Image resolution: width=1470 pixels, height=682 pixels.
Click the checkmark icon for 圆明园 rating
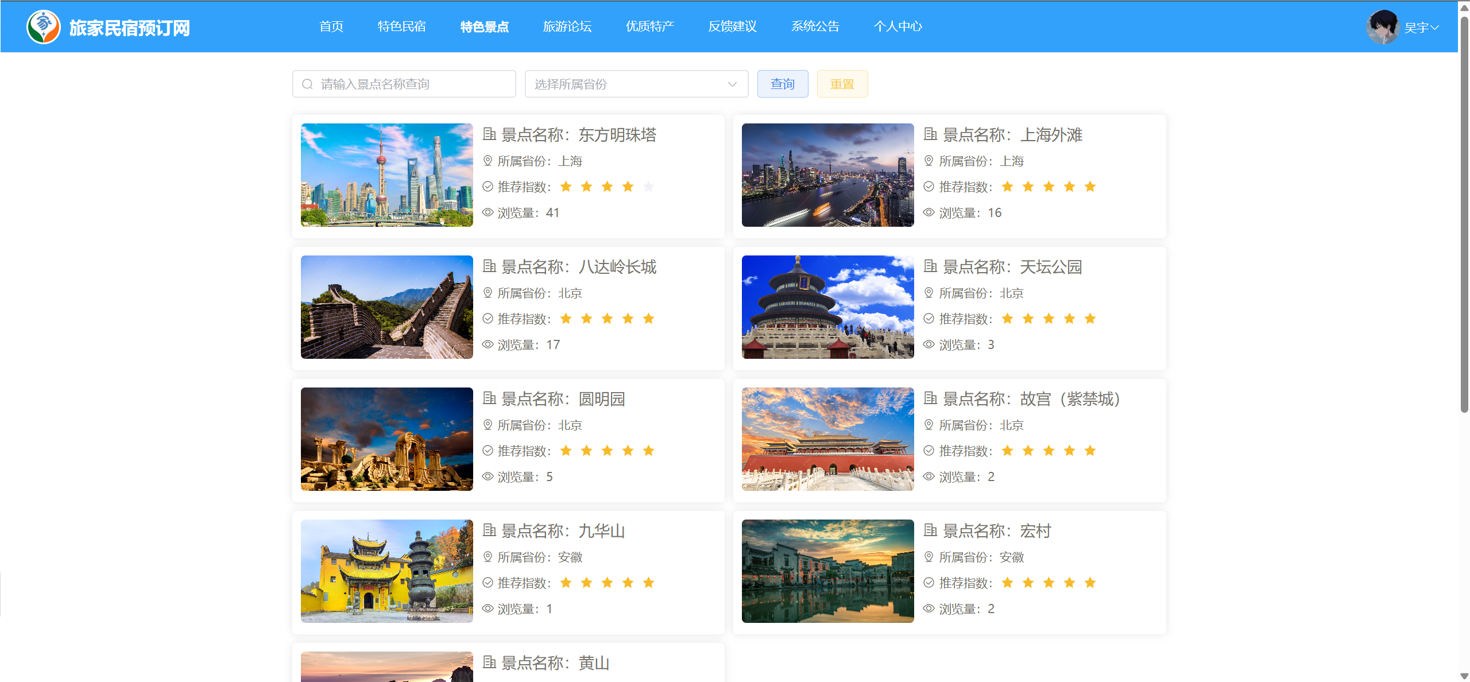pos(488,451)
